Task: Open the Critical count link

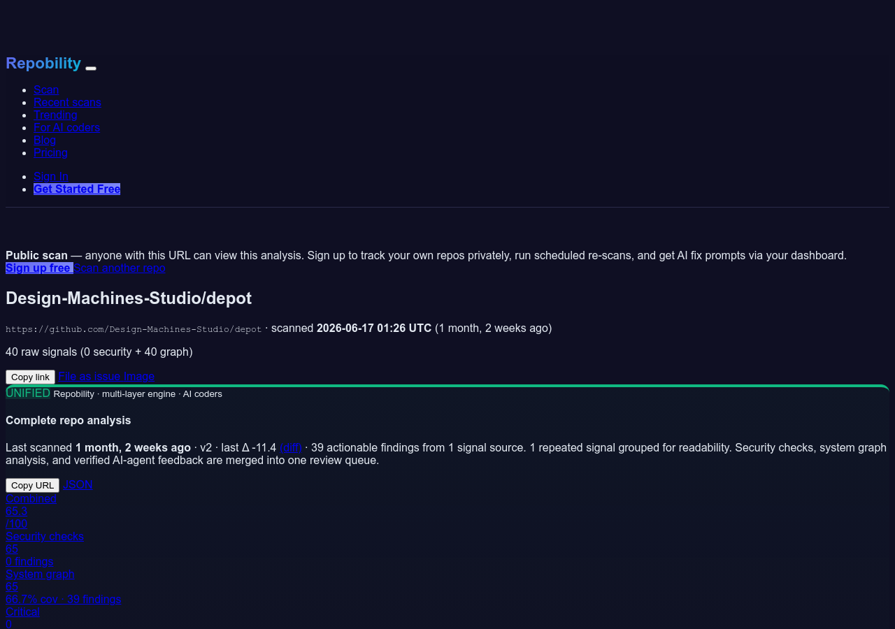Action: [22, 617]
